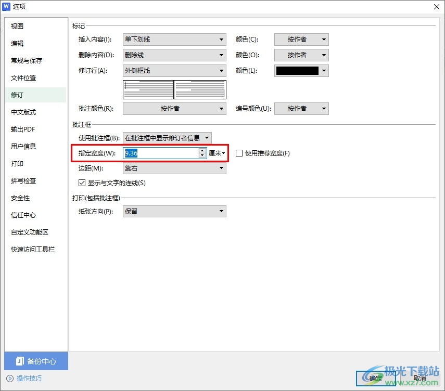Click the left revision line preview
The width and height of the screenshot is (445, 391).
148,89
